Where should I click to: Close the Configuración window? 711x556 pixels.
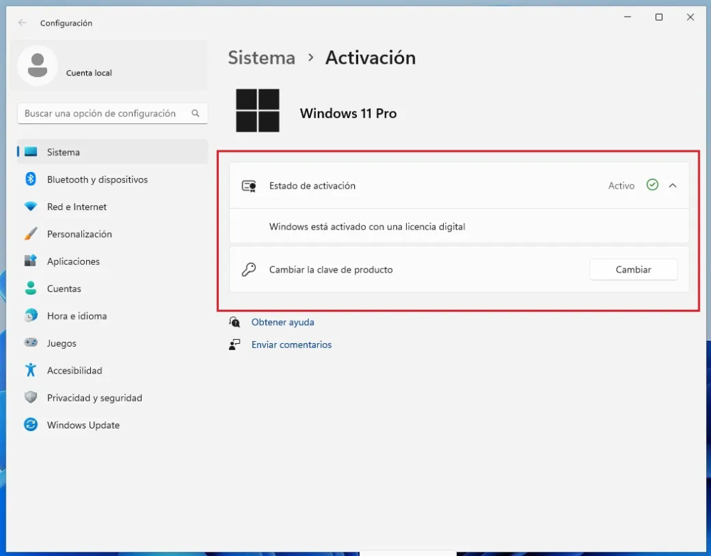coord(690,17)
